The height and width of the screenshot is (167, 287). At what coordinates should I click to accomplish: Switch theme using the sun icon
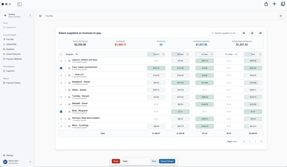click(281, 16)
